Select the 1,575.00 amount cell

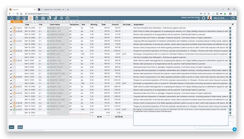click(117, 41)
